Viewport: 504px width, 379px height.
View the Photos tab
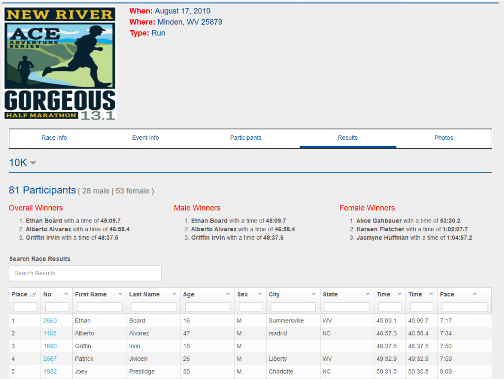pyautogui.click(x=443, y=138)
